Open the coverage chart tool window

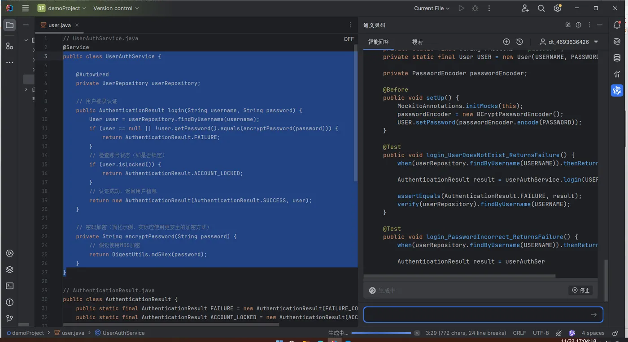[617, 74]
